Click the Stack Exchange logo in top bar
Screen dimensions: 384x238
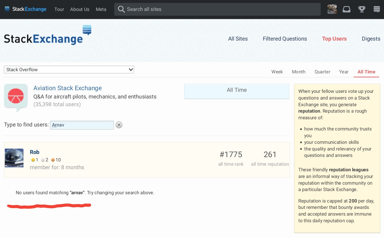coord(25,9)
